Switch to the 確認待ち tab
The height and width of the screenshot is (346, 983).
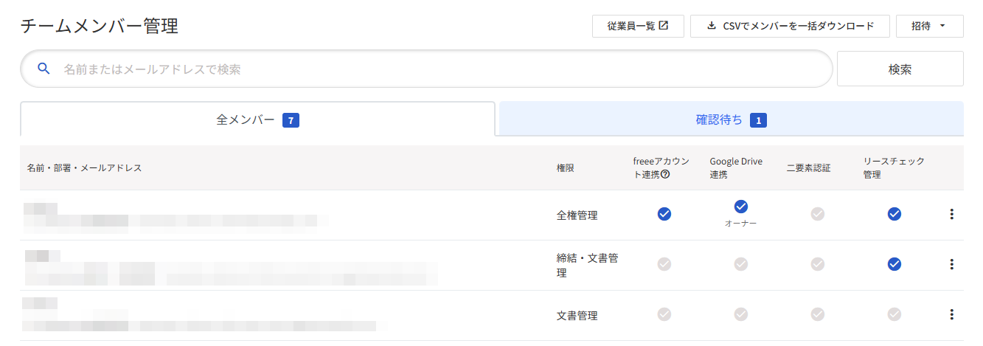pyautogui.click(x=732, y=119)
